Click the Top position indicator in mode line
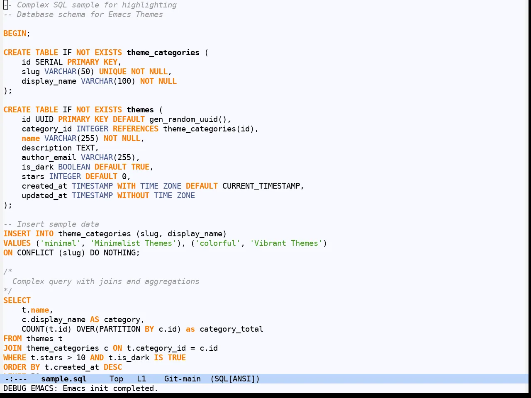Image resolution: width=531 pixels, height=398 pixels. (x=116, y=379)
